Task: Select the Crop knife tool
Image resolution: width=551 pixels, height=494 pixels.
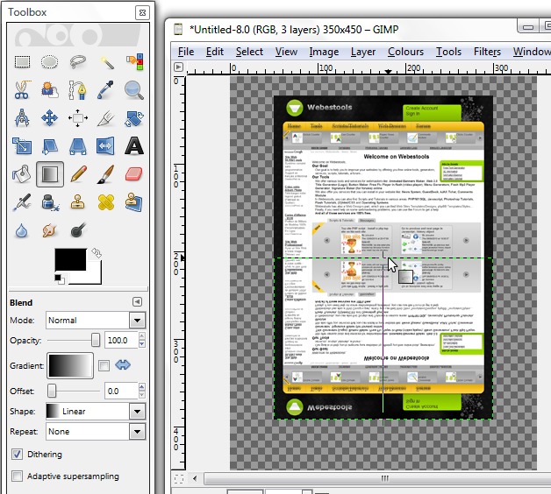Action: pyautogui.click(x=106, y=118)
